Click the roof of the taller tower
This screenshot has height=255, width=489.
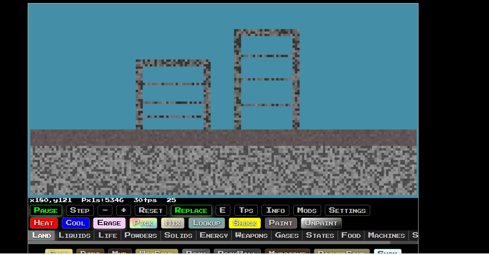click(267, 32)
